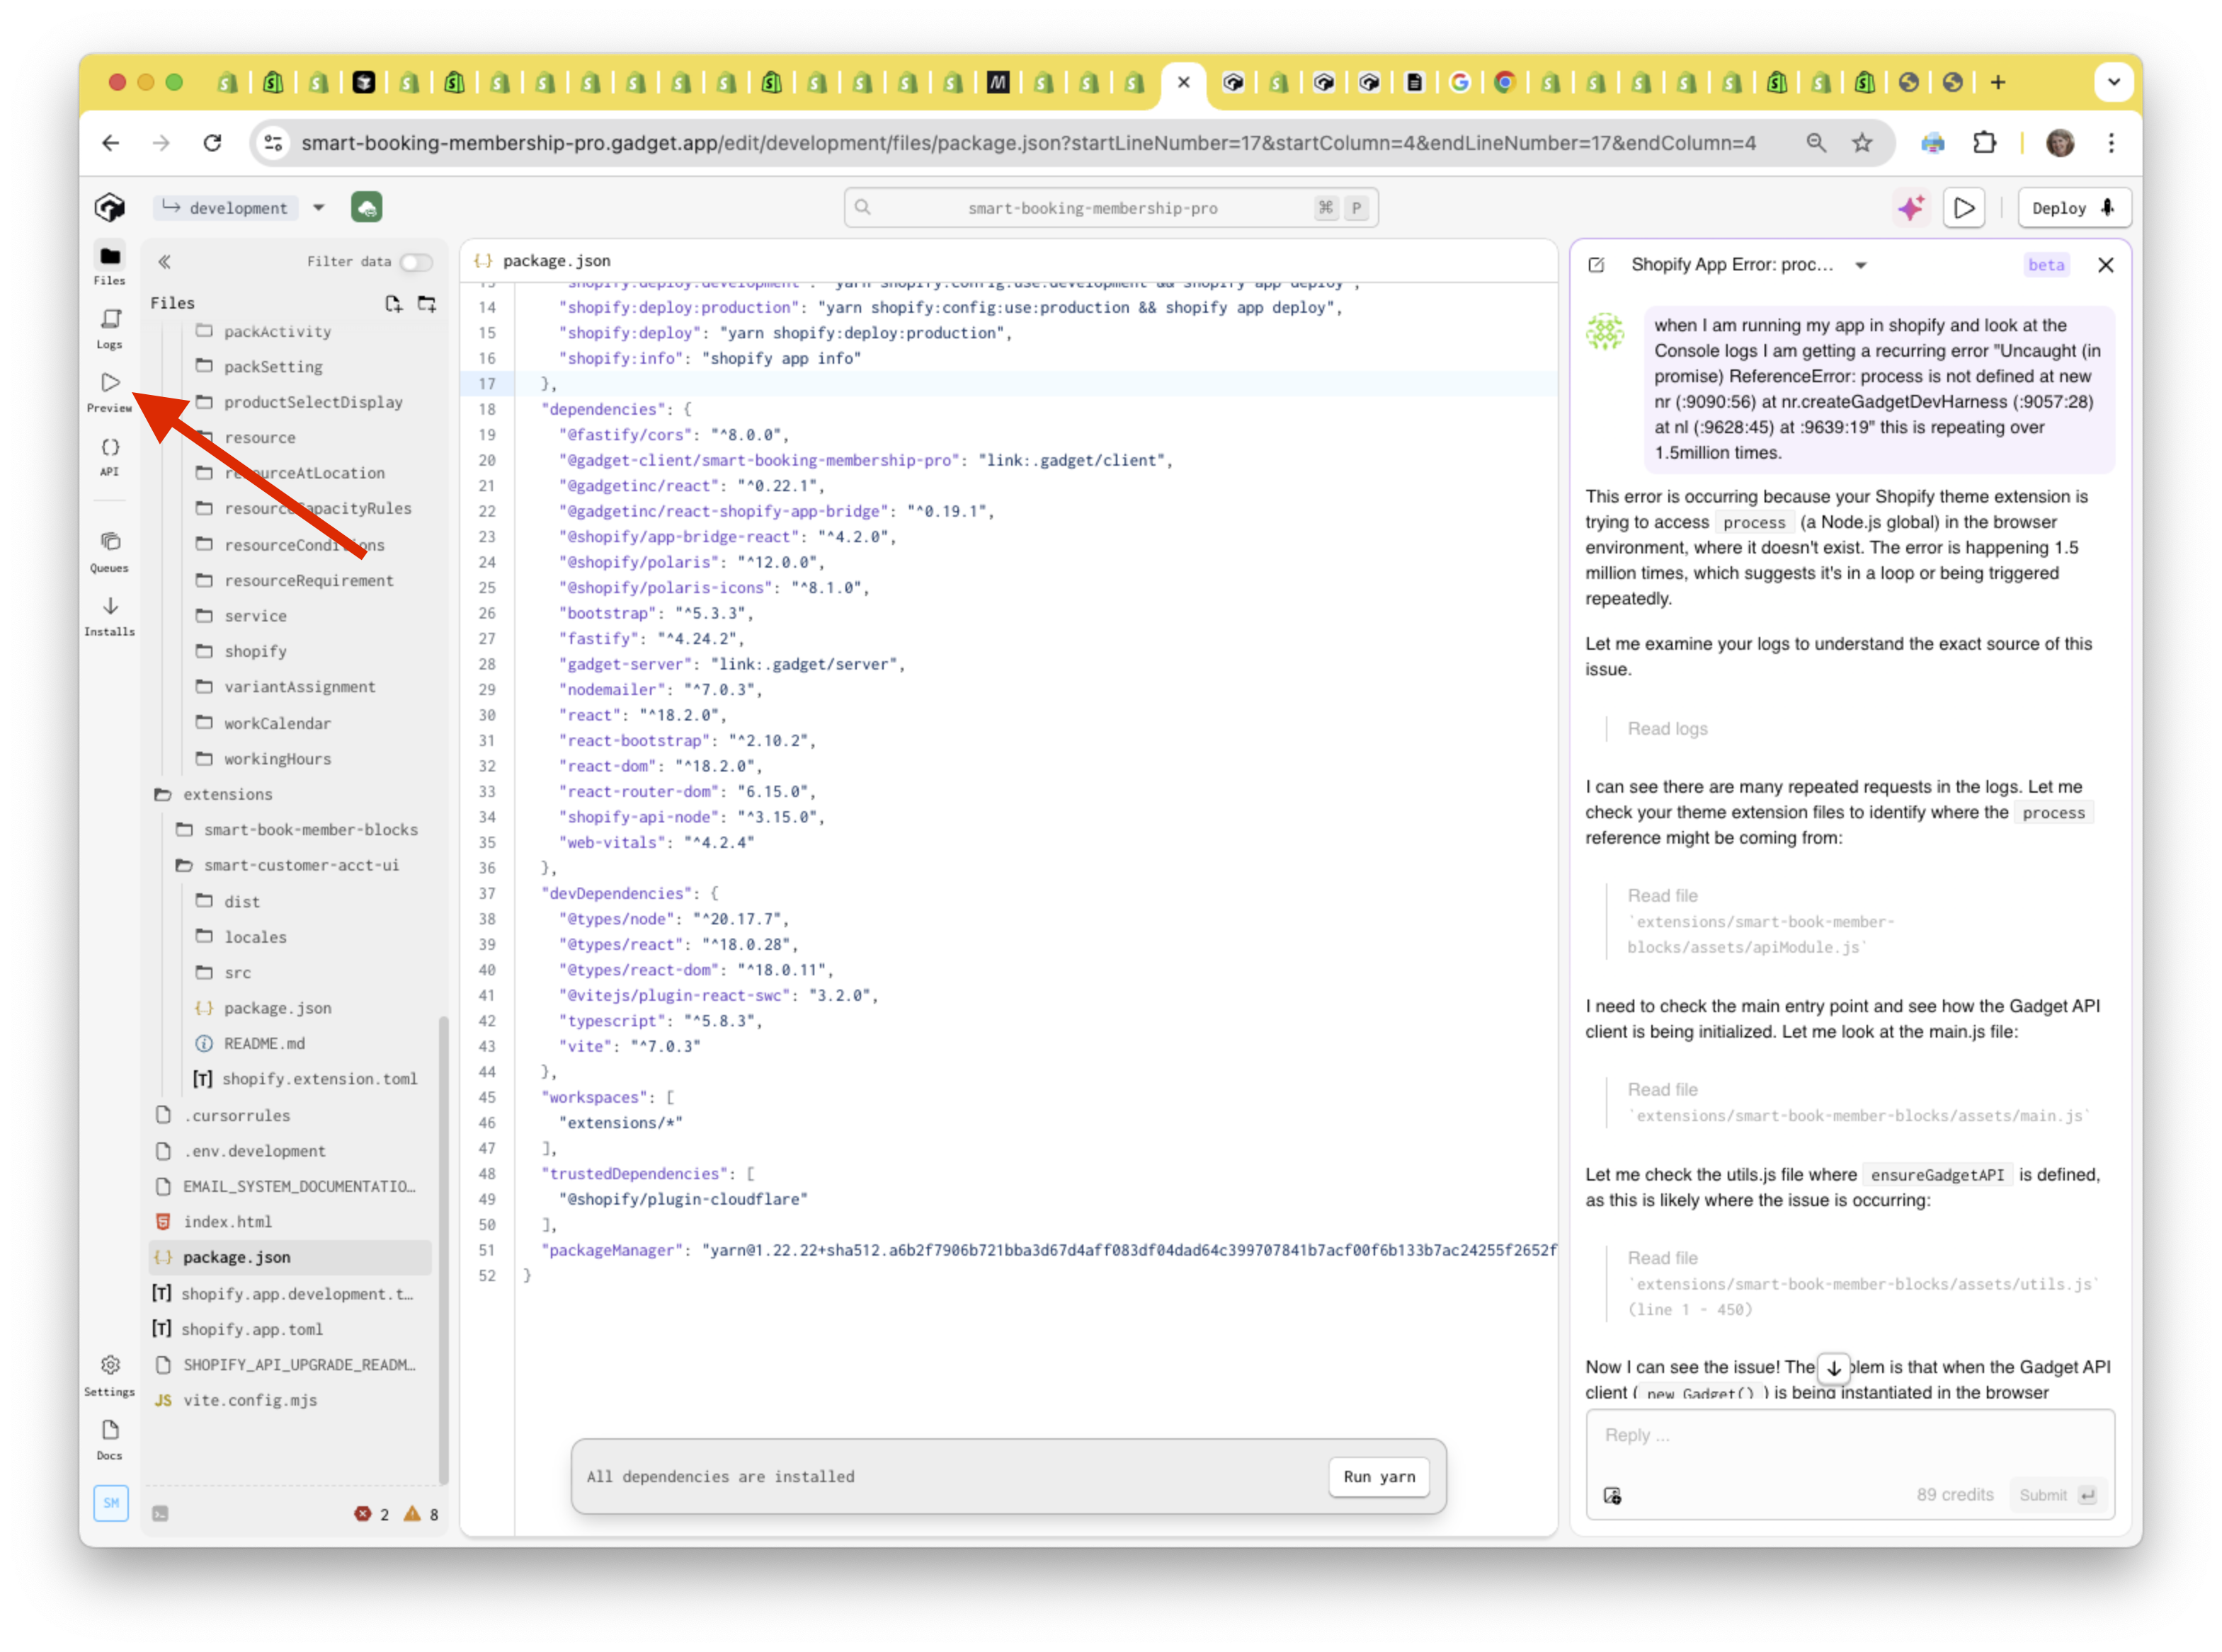Start a new chat with edit icon
The width and height of the screenshot is (2222, 1652).
pyautogui.click(x=1597, y=265)
